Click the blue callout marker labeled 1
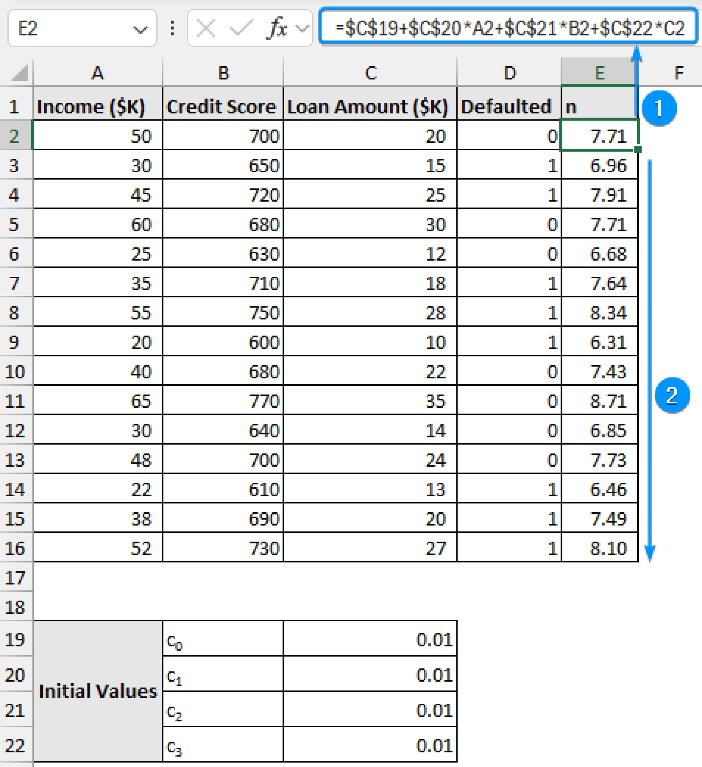702x767 pixels. [x=660, y=109]
